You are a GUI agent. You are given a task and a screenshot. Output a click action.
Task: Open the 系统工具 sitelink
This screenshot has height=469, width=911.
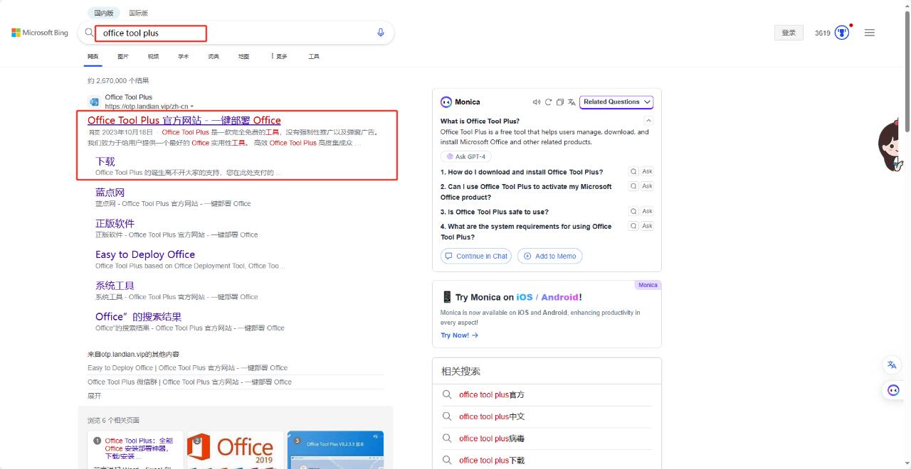pos(115,286)
